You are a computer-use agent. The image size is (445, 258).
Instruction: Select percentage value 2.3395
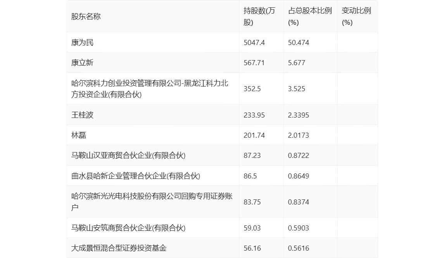298,115
